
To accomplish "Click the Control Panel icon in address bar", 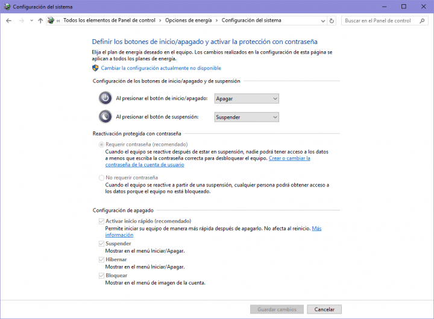I will [51, 21].
